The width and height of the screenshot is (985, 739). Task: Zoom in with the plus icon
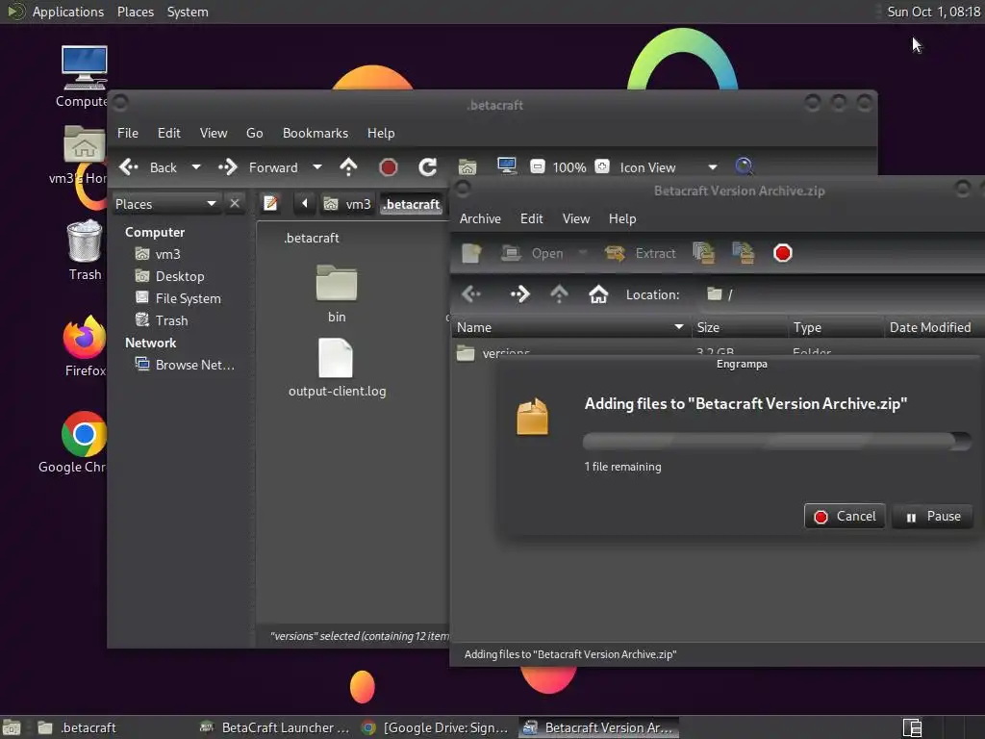pyautogui.click(x=602, y=166)
